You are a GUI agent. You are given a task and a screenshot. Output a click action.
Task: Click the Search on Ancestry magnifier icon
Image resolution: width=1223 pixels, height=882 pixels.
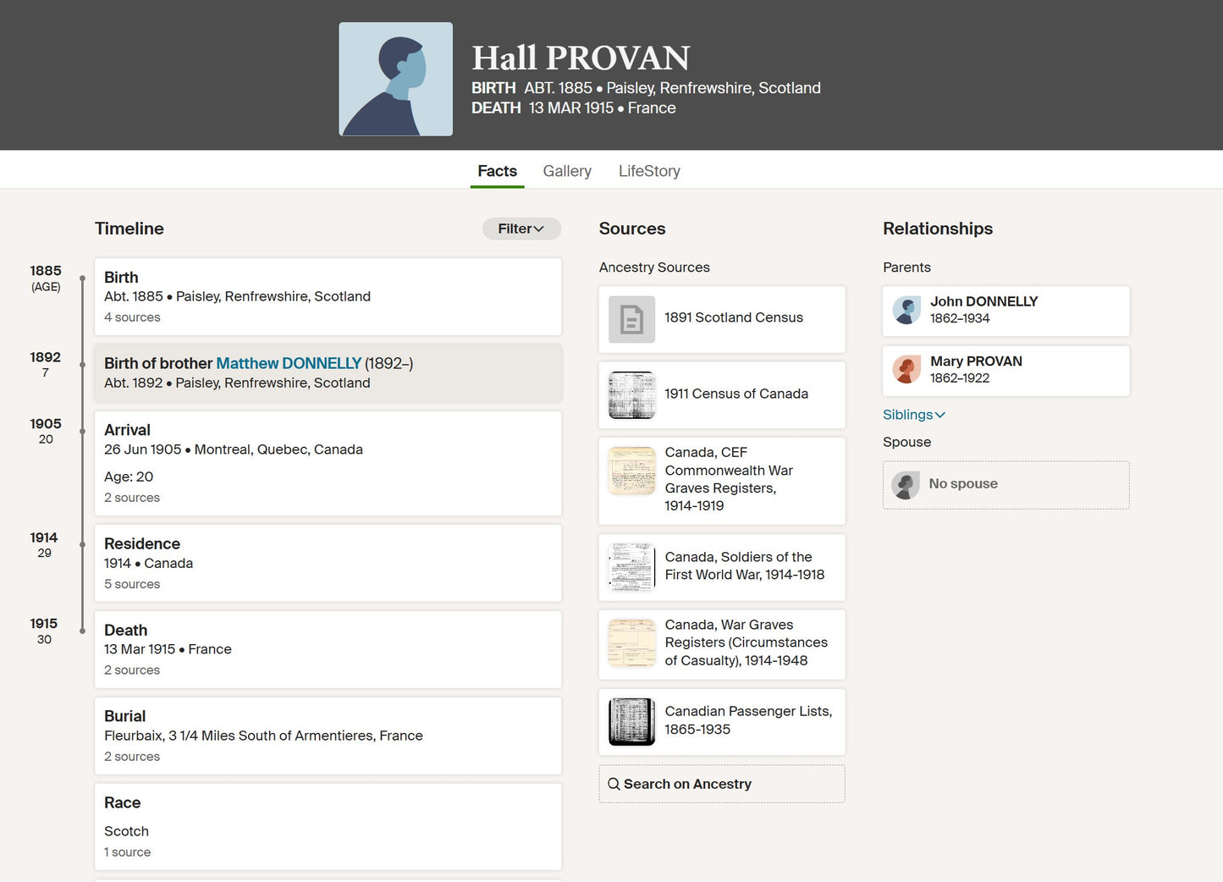(614, 784)
